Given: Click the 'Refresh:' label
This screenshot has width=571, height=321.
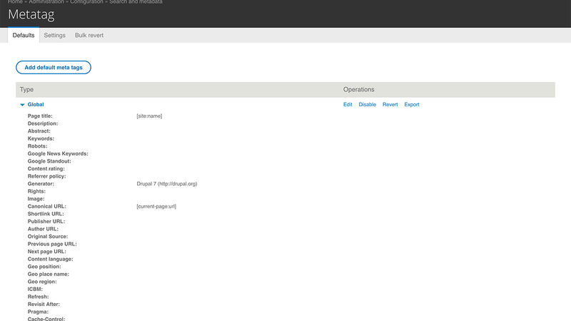Looking at the screenshot, I should coord(39,297).
